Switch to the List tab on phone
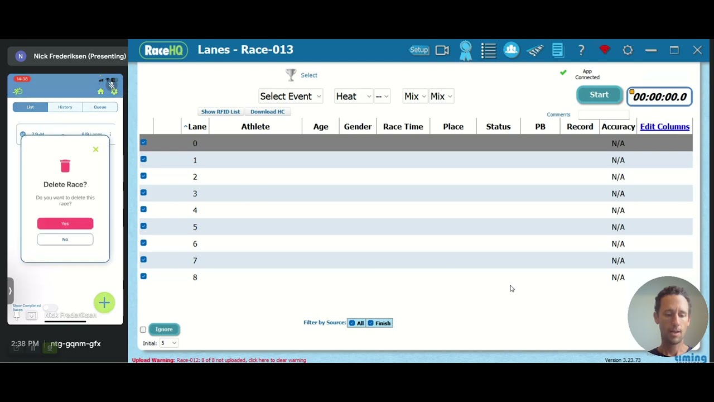 [30, 107]
